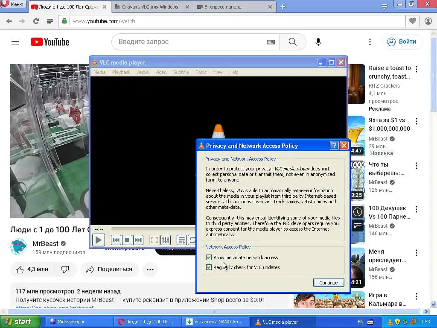Screen dimensions: 437x328
Task: Click the help question mark in Privacy dialog
Action: [334, 145]
